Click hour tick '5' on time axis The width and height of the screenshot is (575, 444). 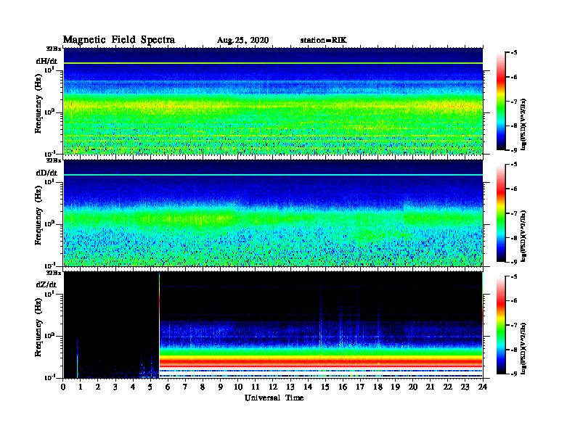[x=150, y=387]
